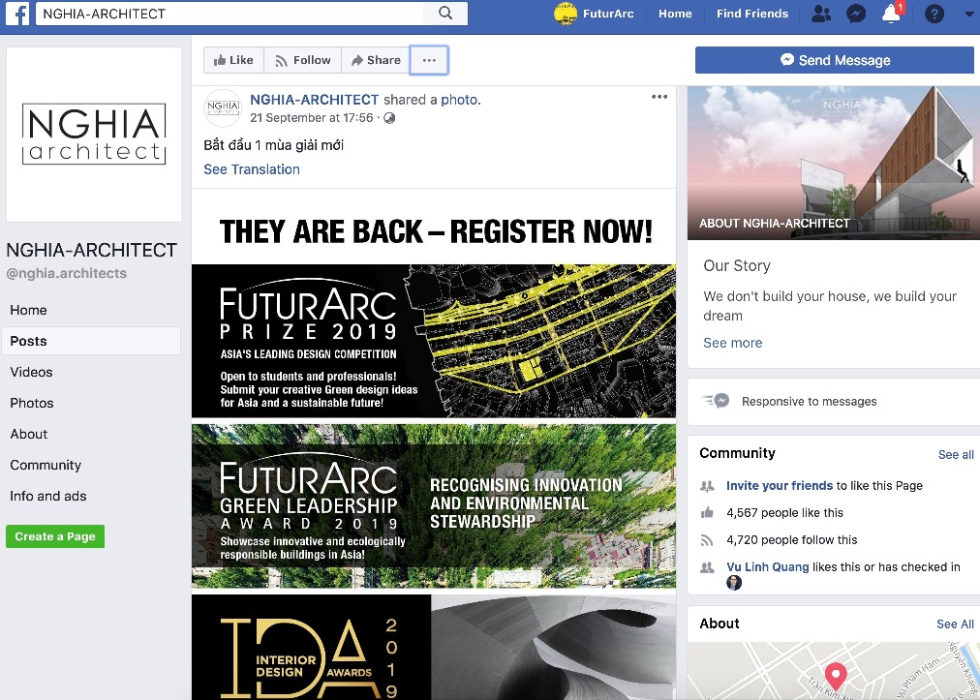Open the Messenger icon in top bar

[x=856, y=14]
